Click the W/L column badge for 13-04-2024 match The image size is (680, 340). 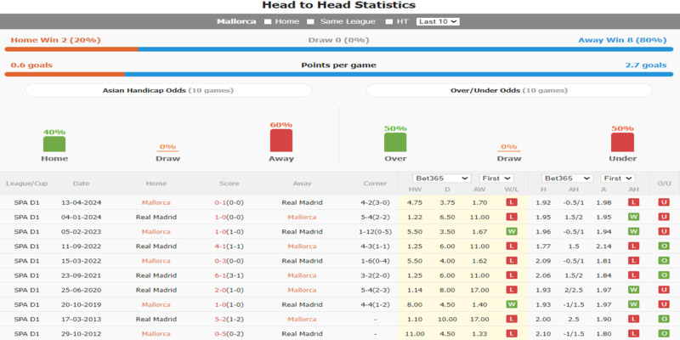pyautogui.click(x=512, y=202)
